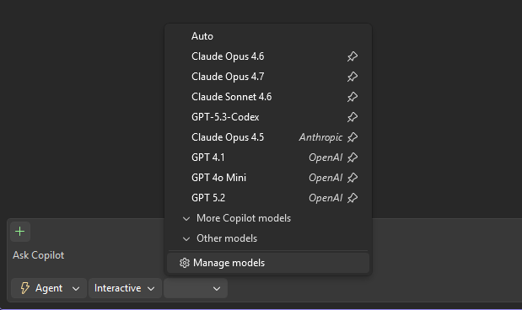Image resolution: width=522 pixels, height=310 pixels.
Task: Open the empty model picker dropdown
Action: pyautogui.click(x=196, y=288)
